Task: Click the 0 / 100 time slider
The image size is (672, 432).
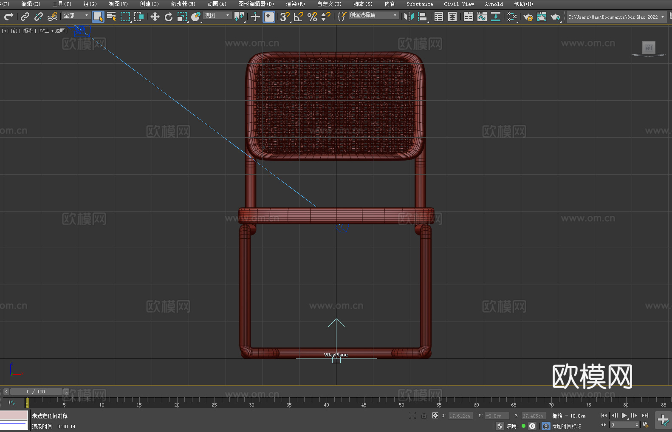Action: (36, 392)
